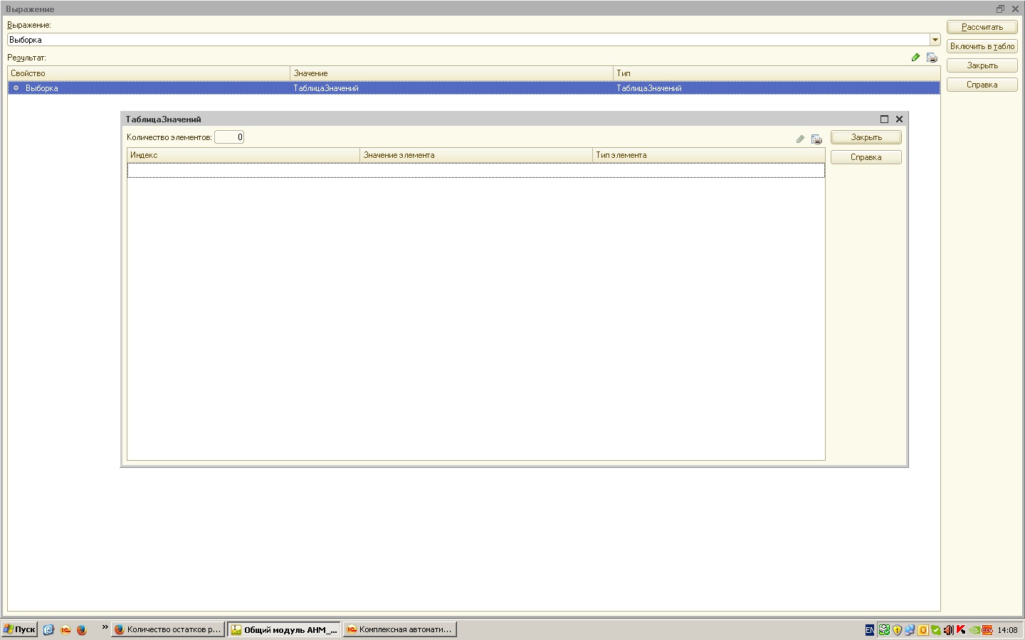Click the Включить в табло button
The height and width of the screenshot is (640, 1025).
982,46
